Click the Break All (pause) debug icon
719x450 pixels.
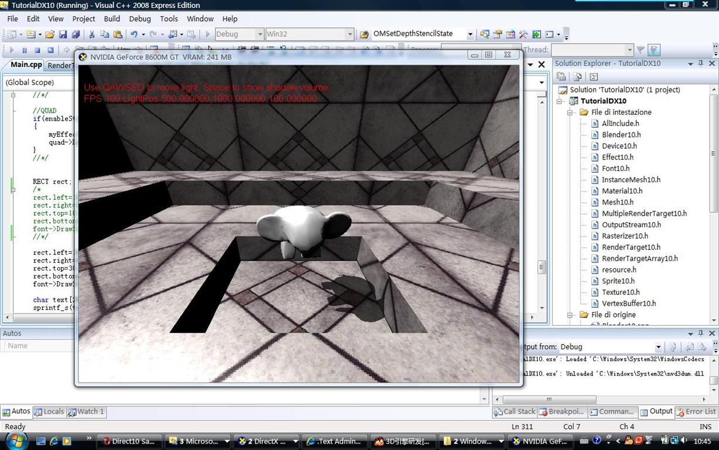25,50
